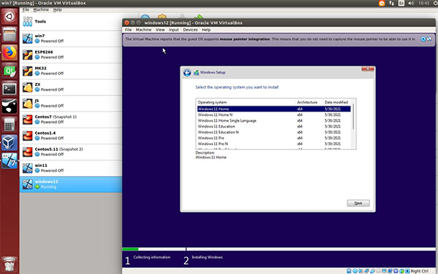Select Tools in the VirtualBox Manager sidebar
The image size is (438, 274).
[72, 22]
